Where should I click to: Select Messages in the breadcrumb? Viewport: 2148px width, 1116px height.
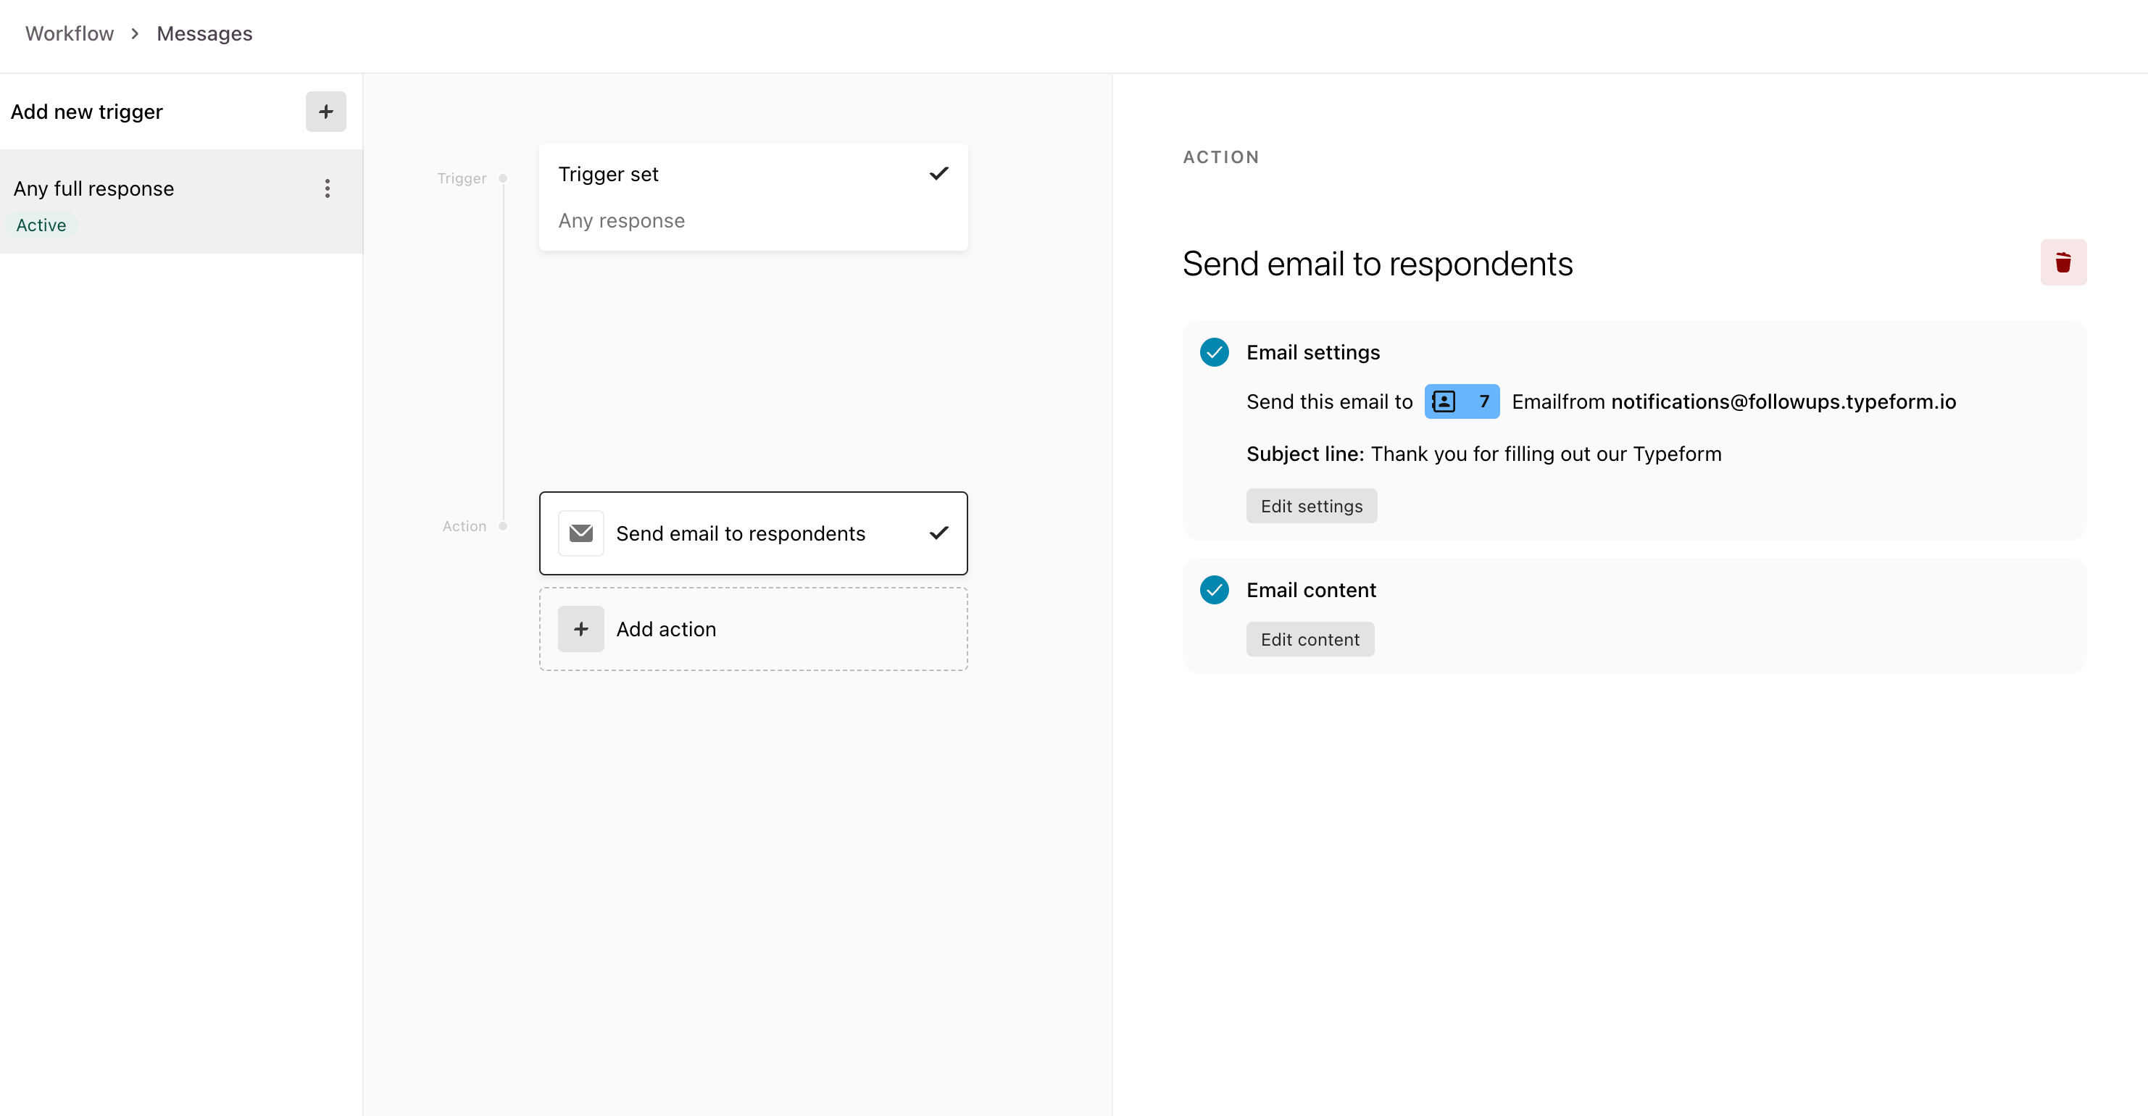coord(204,33)
